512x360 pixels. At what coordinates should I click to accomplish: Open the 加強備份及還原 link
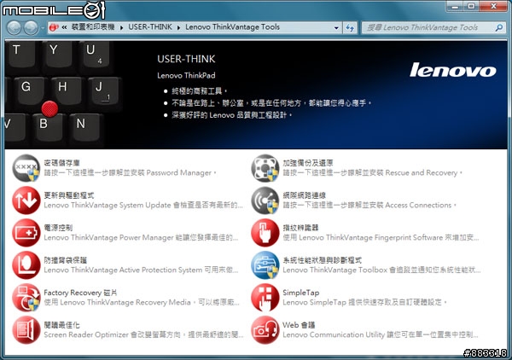click(x=308, y=163)
